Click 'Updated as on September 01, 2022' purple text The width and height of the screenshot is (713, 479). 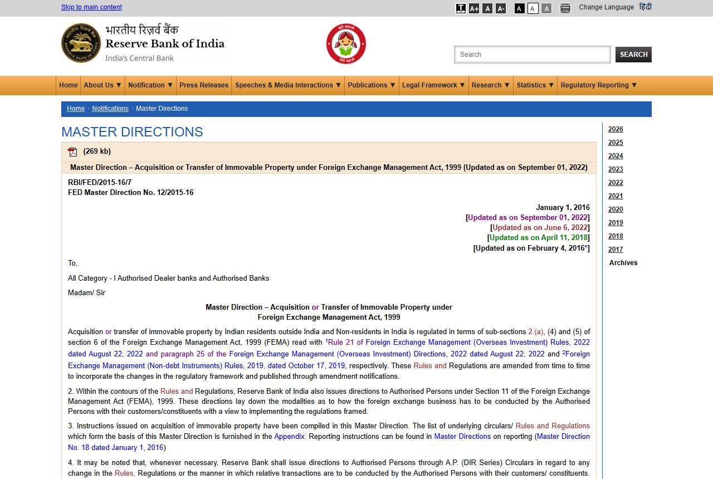coord(528,218)
